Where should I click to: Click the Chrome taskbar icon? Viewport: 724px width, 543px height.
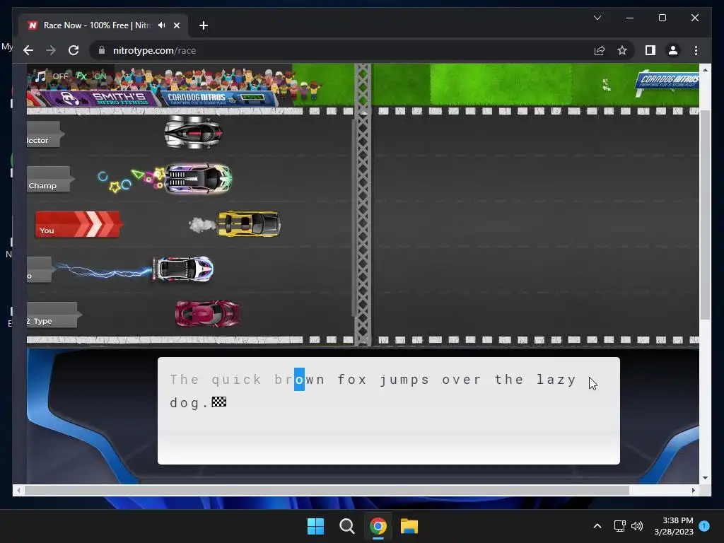pyautogui.click(x=378, y=526)
